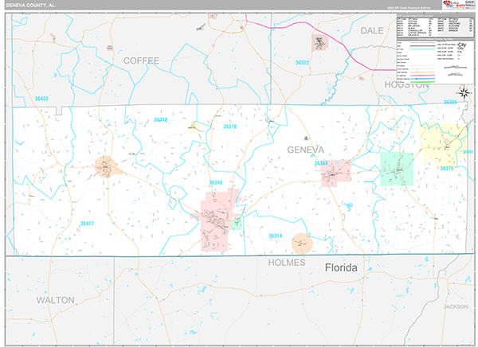Click the large pink city area below 36340
This screenshot has width=478, height=347.
pos(218,220)
